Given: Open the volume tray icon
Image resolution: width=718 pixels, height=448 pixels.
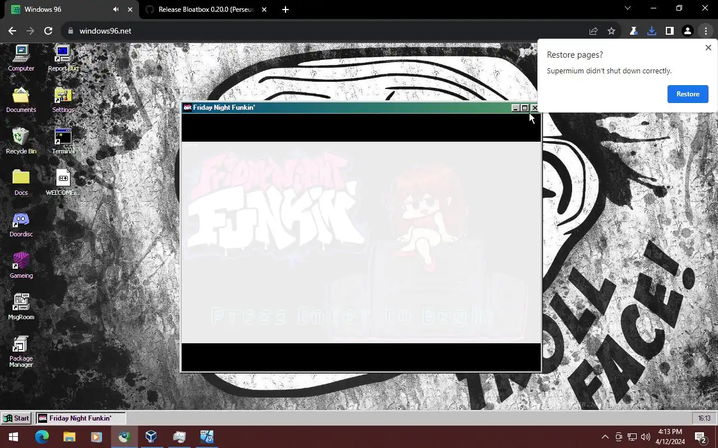Looking at the screenshot, I should (646, 437).
